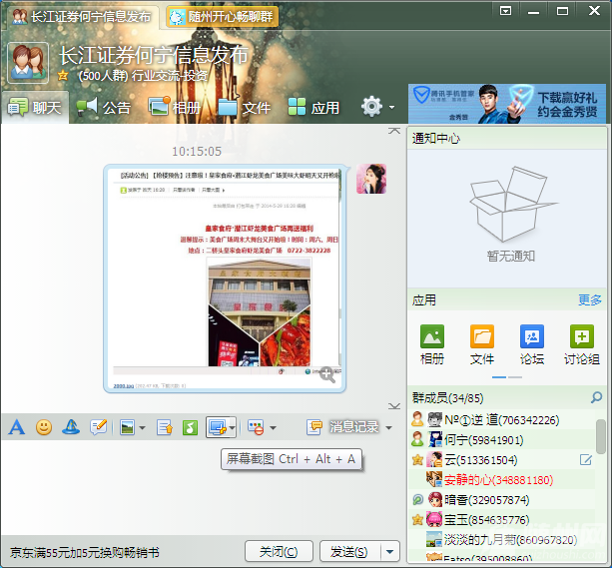Open the 文件 app icon in sidebar

[482, 344]
